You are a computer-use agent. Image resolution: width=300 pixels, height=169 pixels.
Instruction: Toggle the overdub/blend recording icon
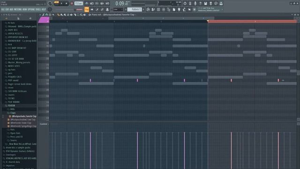(x=102, y=3)
